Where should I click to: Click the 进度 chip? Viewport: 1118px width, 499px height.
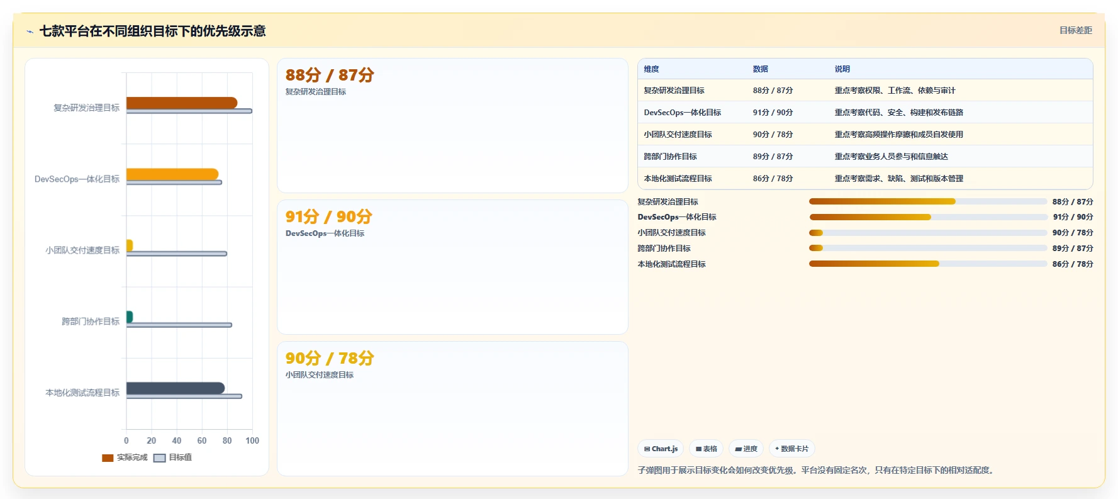pyautogui.click(x=746, y=449)
